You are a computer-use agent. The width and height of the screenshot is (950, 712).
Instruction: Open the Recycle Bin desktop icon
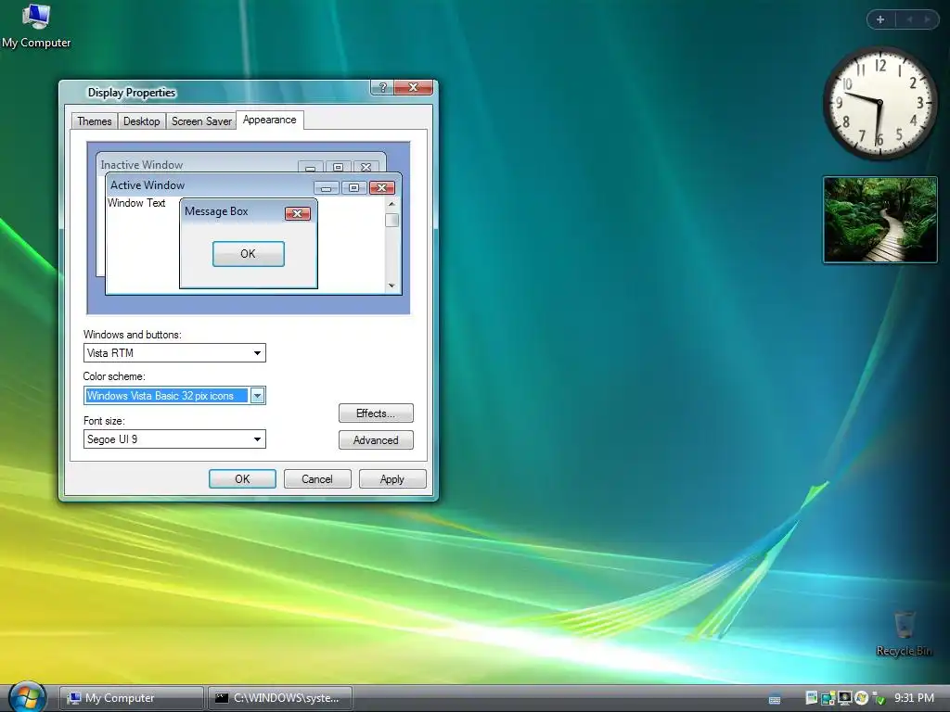(904, 632)
